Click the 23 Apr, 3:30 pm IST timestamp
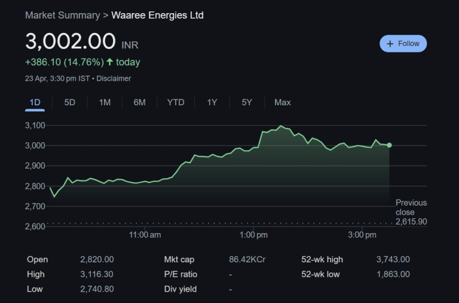 57,78
